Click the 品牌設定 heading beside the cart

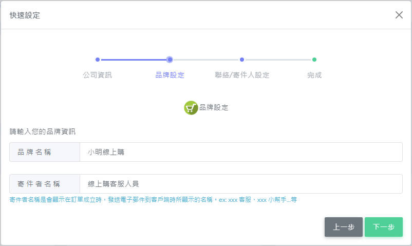tap(214, 108)
